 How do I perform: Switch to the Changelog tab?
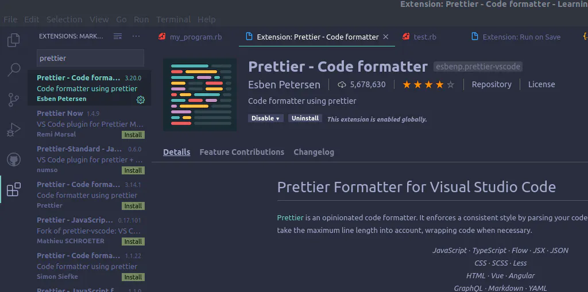(x=314, y=152)
